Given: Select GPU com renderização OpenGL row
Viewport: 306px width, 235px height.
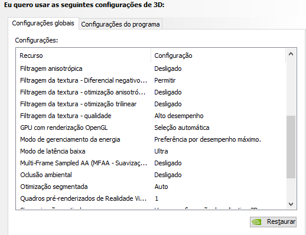Looking at the screenshot, I should tap(151, 128).
